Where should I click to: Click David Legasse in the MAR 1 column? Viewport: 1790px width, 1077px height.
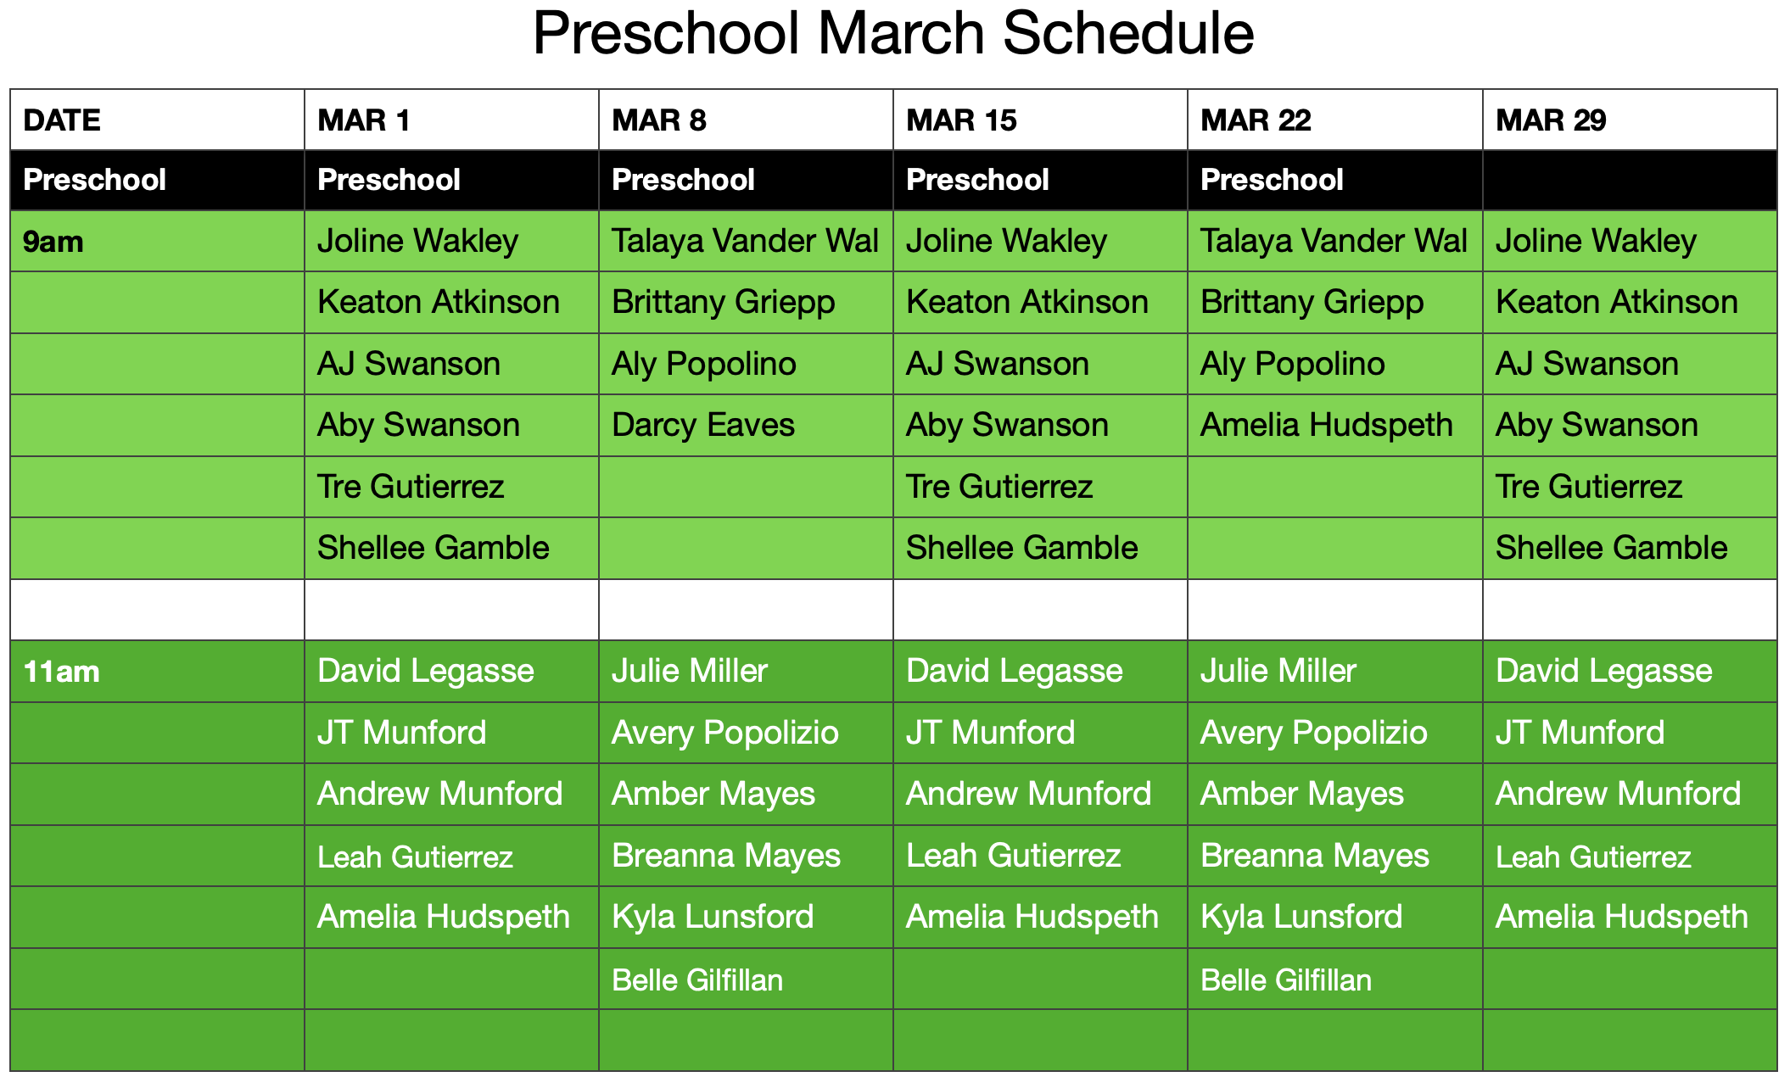pyautogui.click(x=426, y=671)
